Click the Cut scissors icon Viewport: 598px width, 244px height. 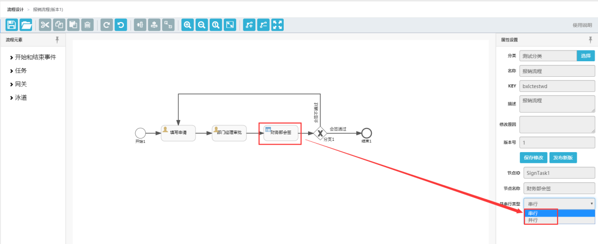[45, 25]
